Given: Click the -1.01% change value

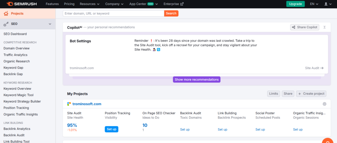Looking at the screenshot, I should click(72, 130).
